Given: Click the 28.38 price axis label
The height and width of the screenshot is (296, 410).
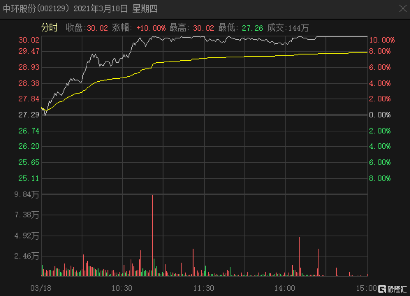Looking at the screenshot, I should (x=29, y=83).
